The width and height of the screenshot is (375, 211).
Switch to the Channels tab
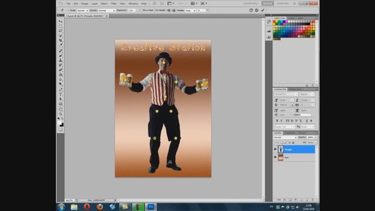(x=290, y=133)
